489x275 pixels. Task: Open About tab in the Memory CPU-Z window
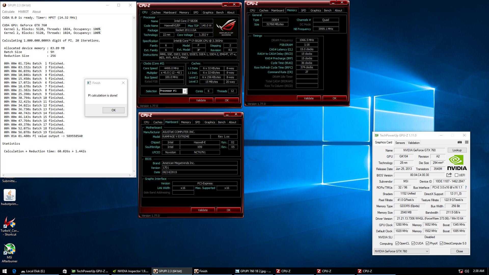coord(338,10)
